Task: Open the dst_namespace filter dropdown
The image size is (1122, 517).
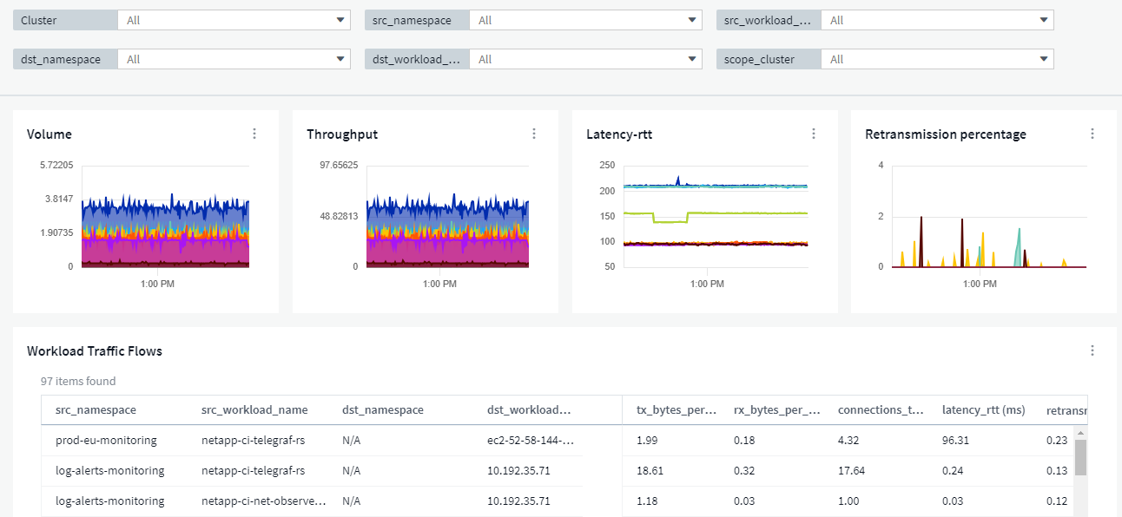Action: pyautogui.click(x=234, y=59)
